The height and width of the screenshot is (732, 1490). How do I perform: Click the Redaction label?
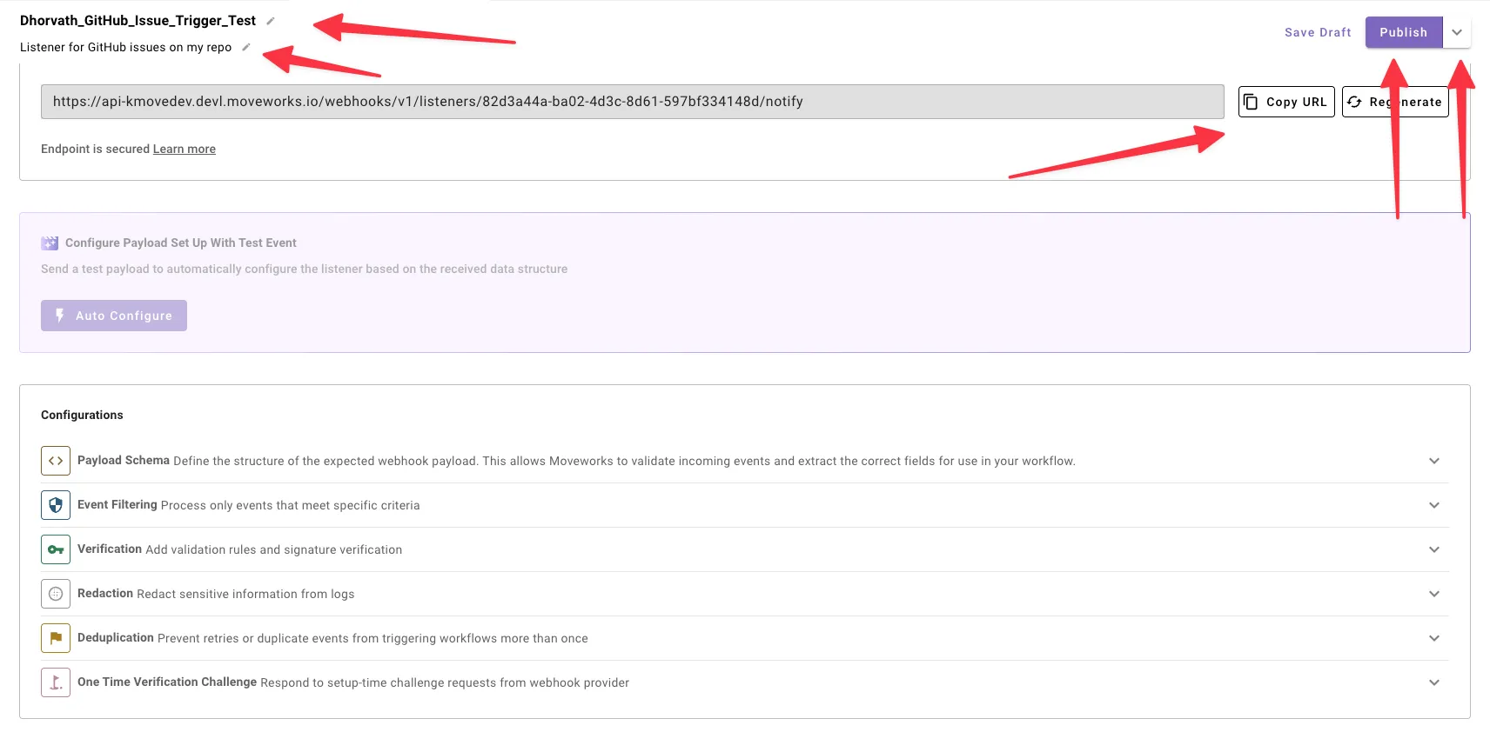pos(105,594)
